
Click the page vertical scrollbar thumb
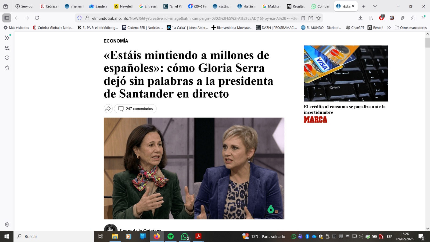(428, 43)
